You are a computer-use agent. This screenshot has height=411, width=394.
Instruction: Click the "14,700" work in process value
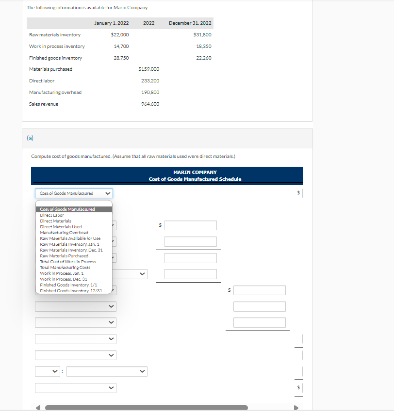[x=121, y=47]
